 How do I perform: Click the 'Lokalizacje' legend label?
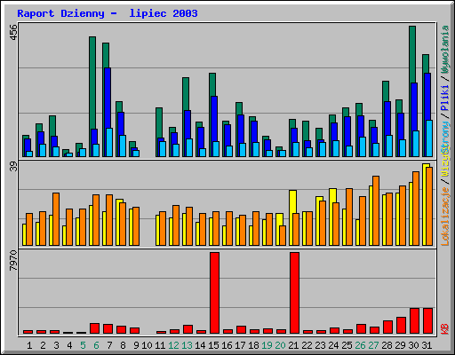click(445, 217)
